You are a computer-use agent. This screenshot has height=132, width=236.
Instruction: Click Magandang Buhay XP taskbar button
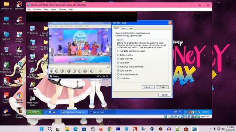pos(74,112)
